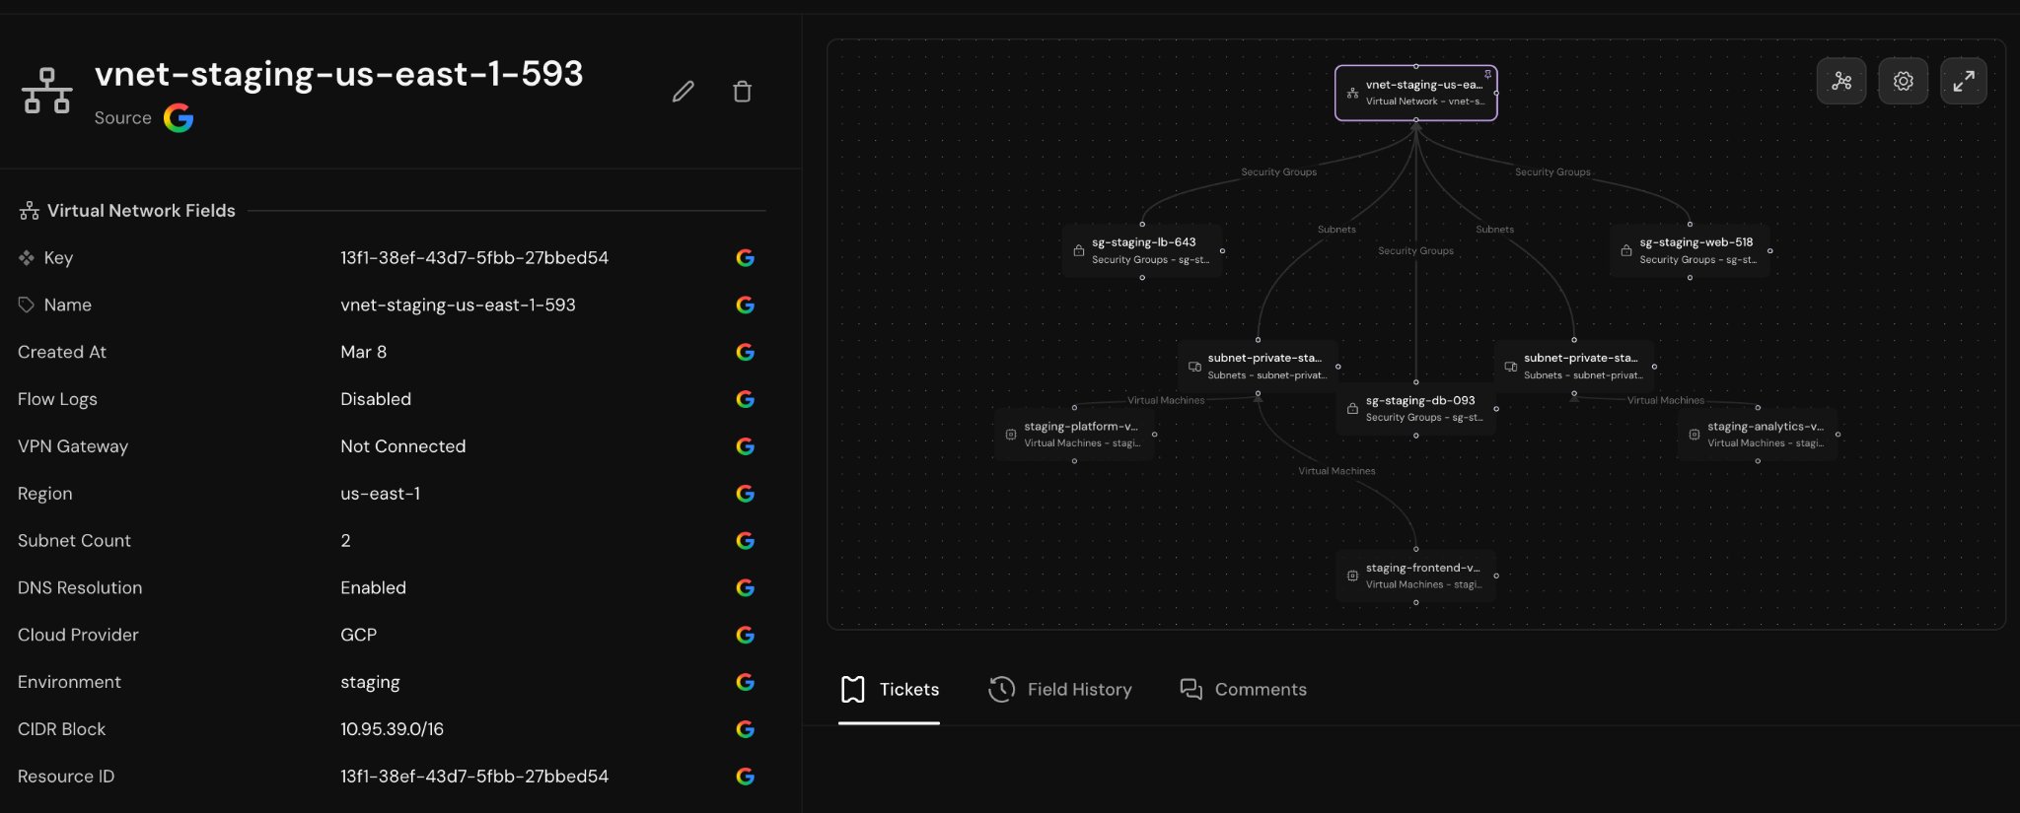Image resolution: width=2020 pixels, height=813 pixels.
Task: Click Environment value staging
Action: click(x=370, y=682)
